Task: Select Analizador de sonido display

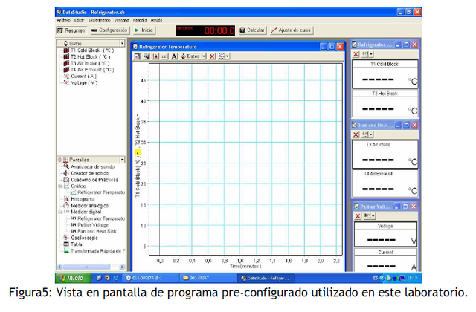Action: (x=89, y=166)
